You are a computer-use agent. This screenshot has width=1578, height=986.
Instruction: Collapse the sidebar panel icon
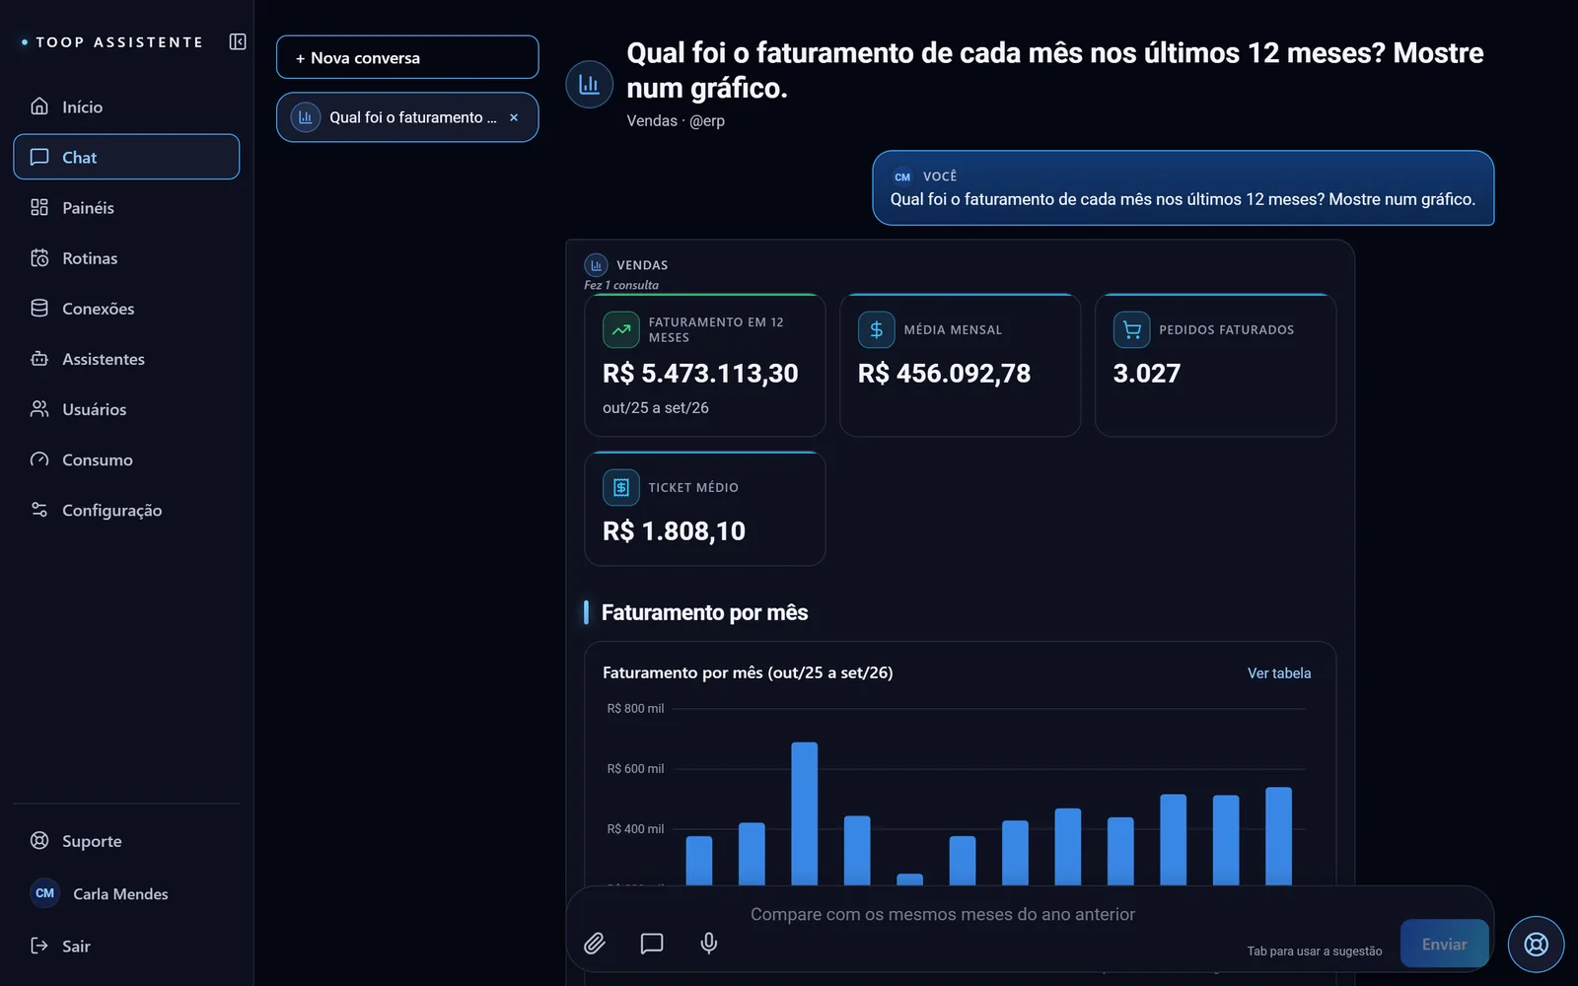(238, 41)
